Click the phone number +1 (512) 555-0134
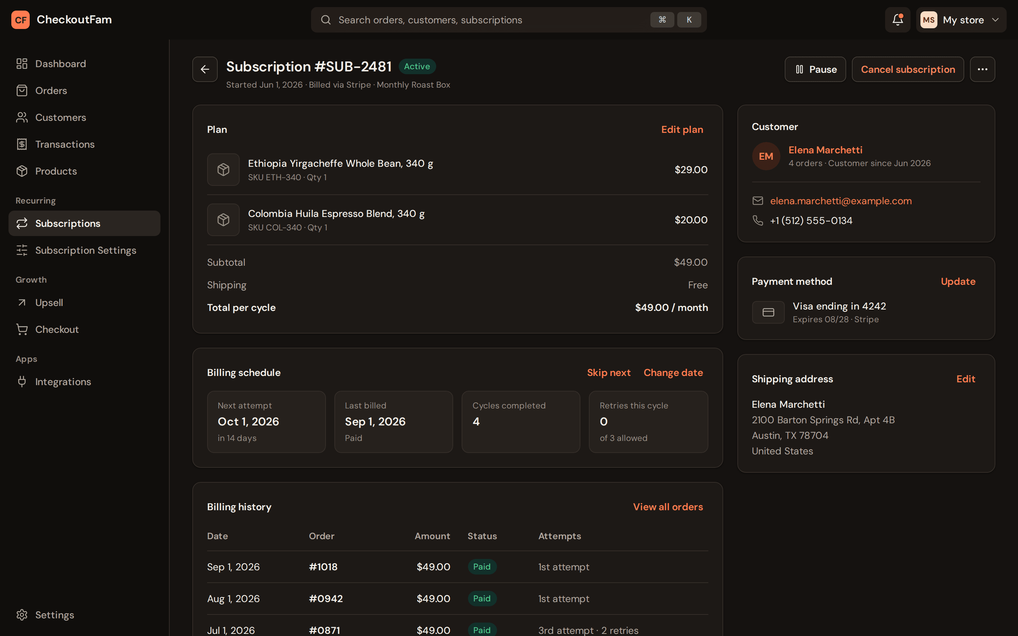Viewport: 1018px width, 636px height. point(811,221)
